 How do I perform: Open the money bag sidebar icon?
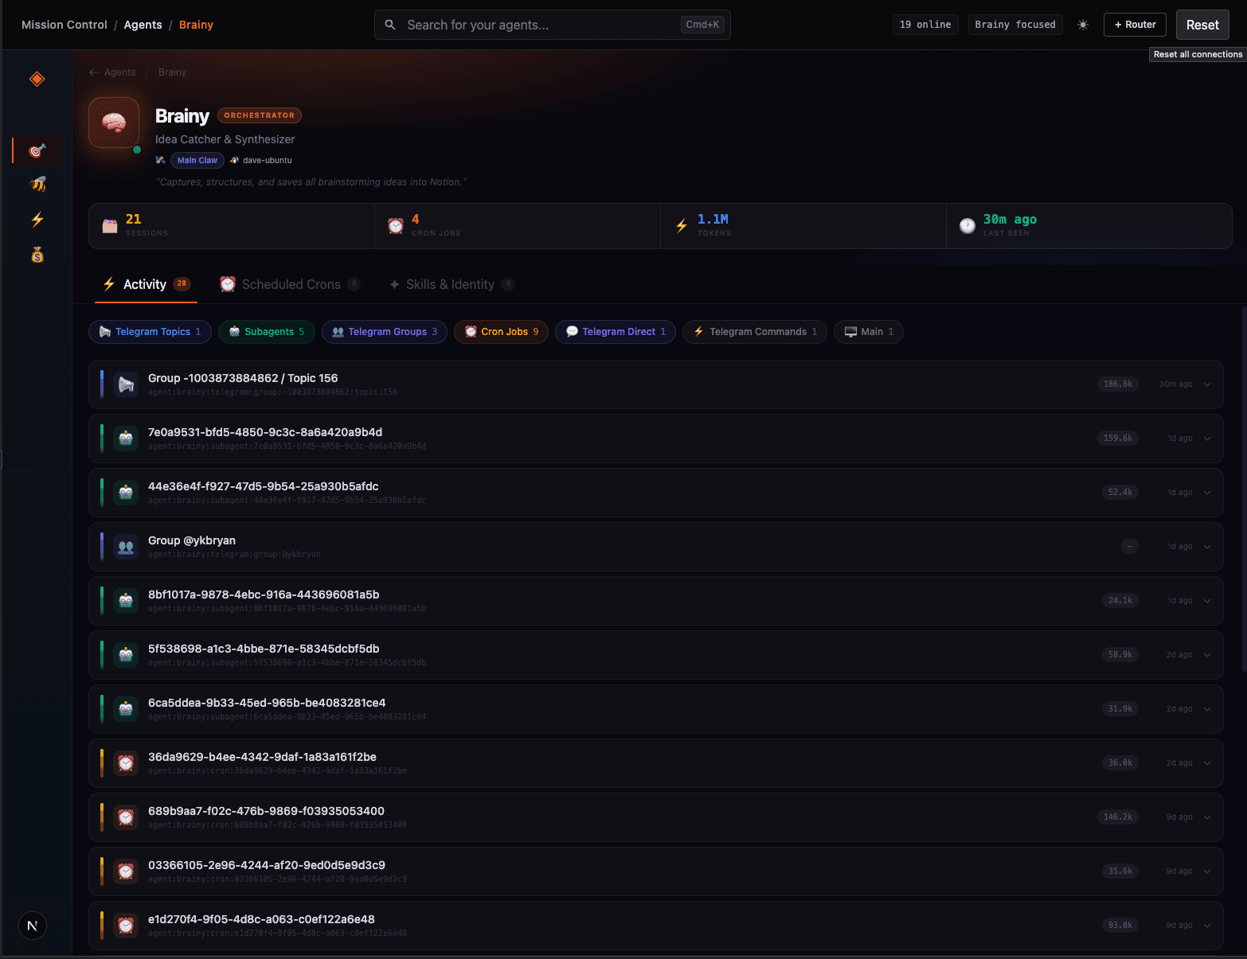click(37, 255)
